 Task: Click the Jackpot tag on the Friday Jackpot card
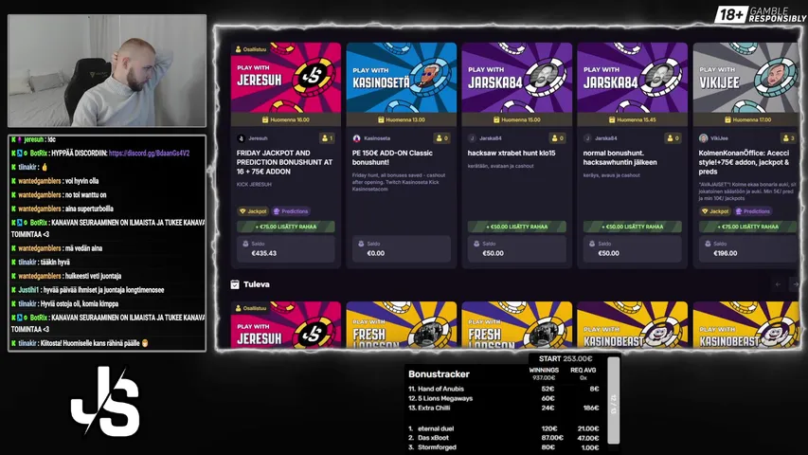(253, 211)
